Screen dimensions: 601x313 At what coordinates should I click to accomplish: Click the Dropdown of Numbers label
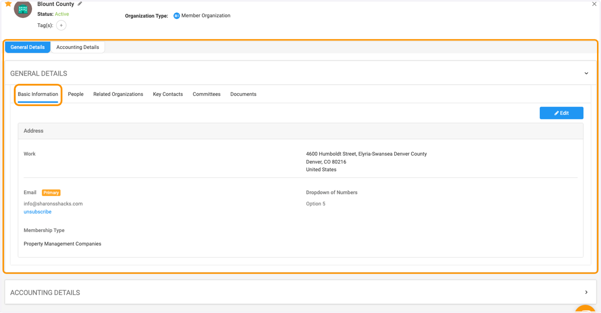tap(332, 192)
